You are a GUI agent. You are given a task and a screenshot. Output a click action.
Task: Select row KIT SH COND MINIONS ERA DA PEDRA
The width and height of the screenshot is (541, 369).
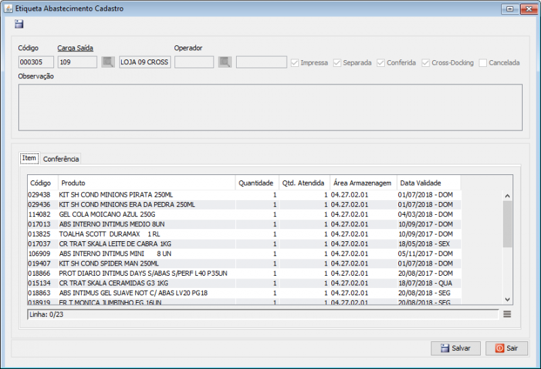244,205
